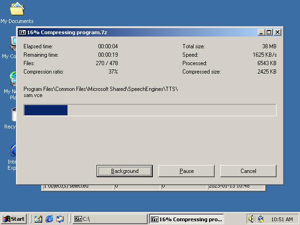Send compression to Background
This screenshot has width=300, height=225.
tap(125, 171)
